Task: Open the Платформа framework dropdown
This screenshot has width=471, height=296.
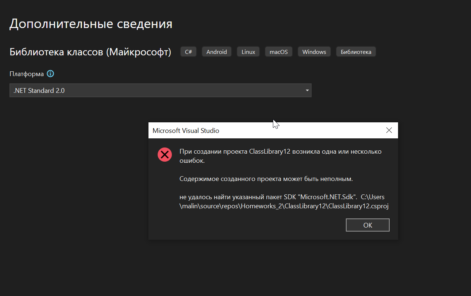Action: [161, 90]
